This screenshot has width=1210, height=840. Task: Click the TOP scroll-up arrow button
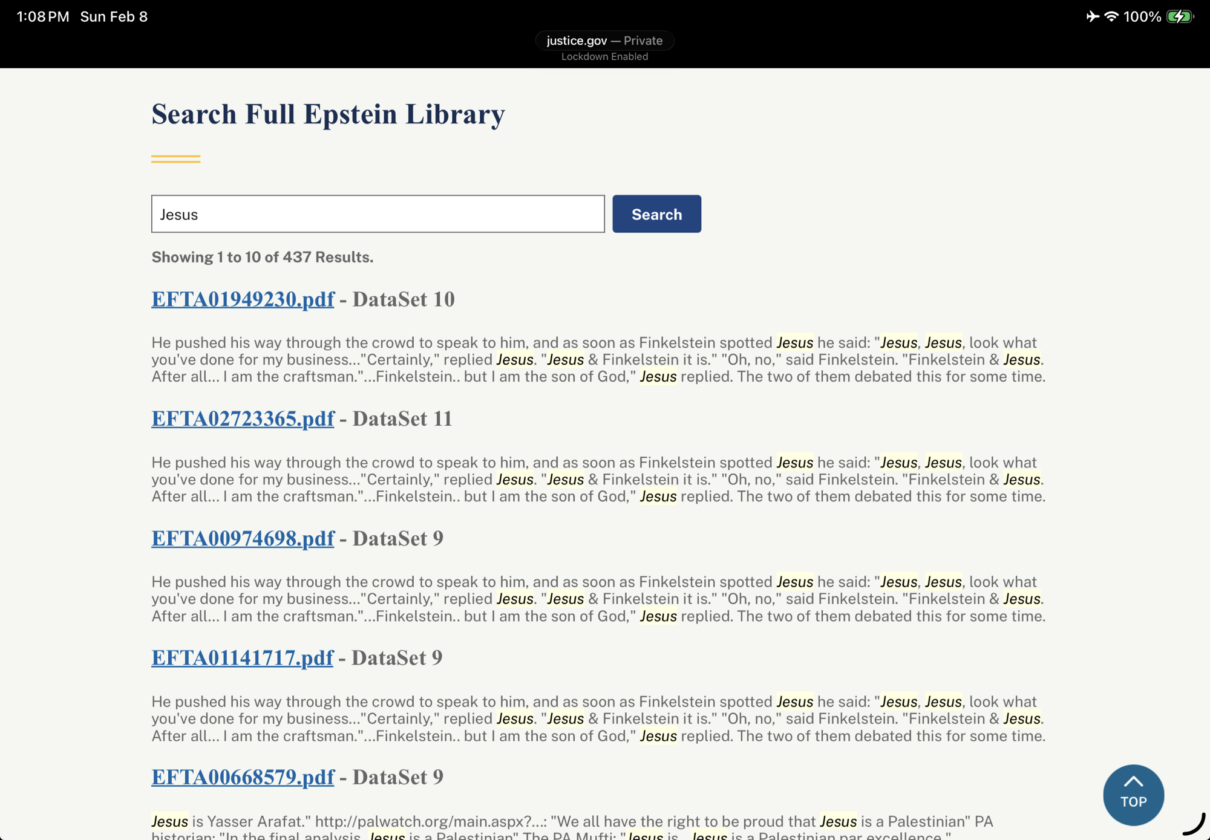click(x=1133, y=794)
